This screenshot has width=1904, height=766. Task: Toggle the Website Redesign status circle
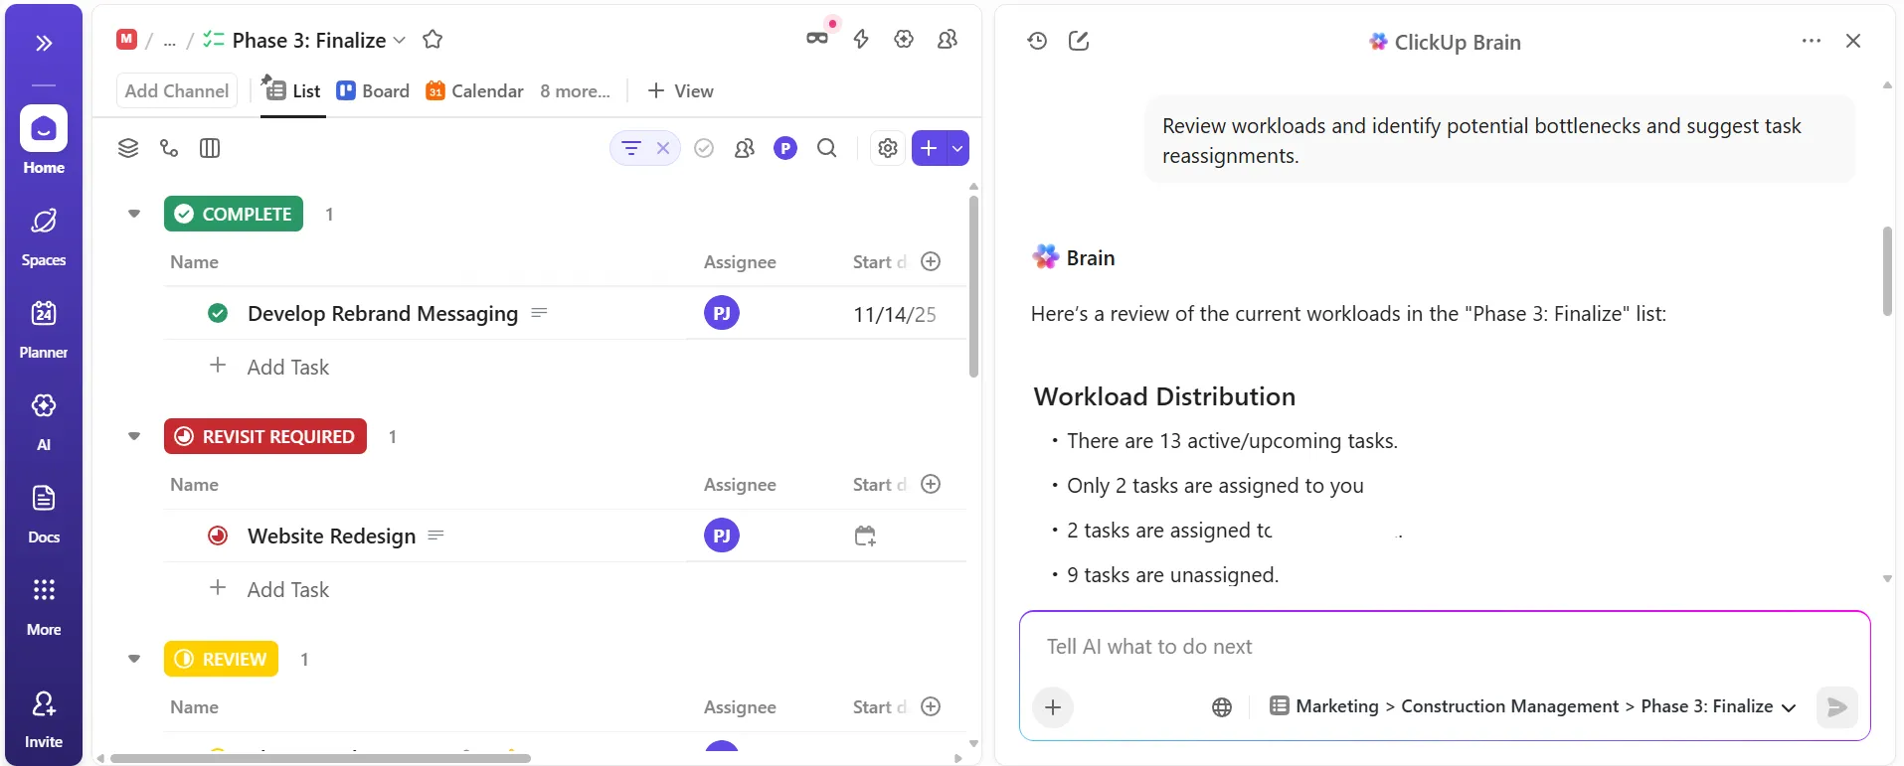click(x=218, y=536)
